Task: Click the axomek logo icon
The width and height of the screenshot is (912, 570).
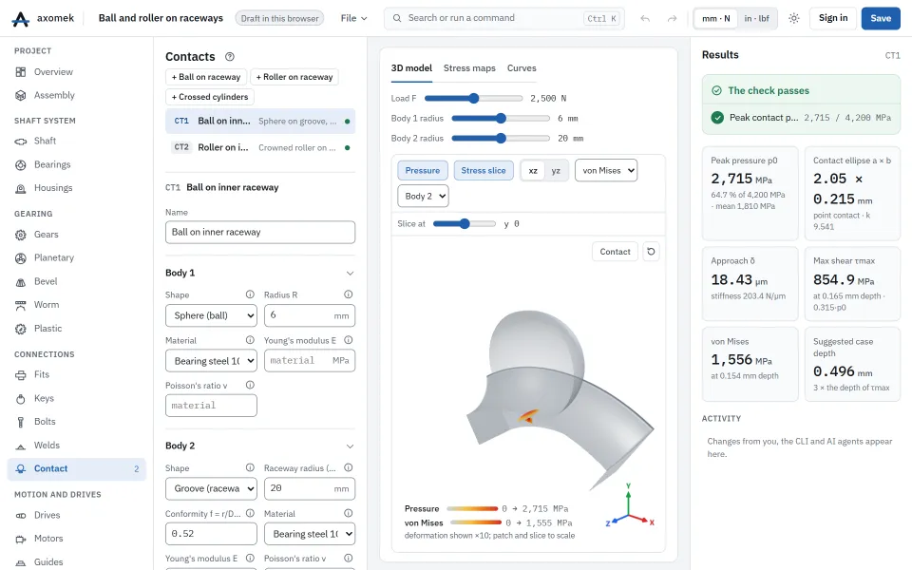Action: (x=20, y=19)
